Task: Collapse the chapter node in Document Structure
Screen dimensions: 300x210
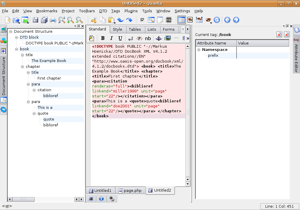Action: click(x=23, y=67)
